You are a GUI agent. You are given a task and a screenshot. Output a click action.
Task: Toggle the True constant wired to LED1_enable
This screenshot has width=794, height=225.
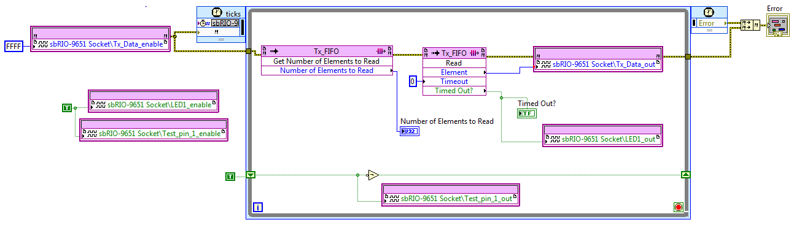67,108
